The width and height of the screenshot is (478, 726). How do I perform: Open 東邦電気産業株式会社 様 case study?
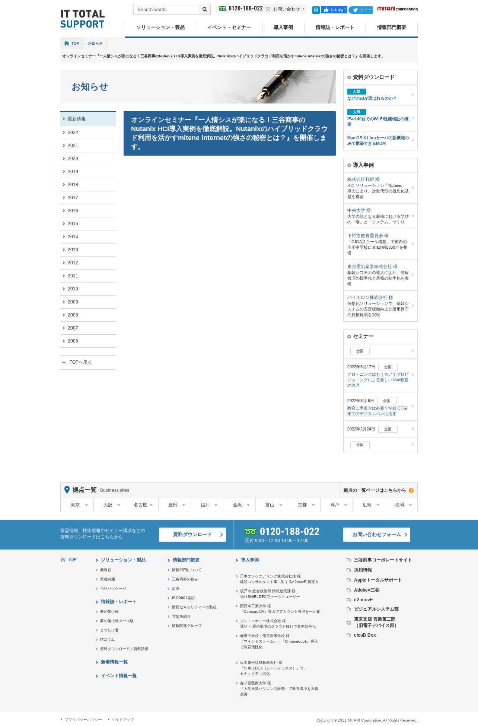click(380, 275)
